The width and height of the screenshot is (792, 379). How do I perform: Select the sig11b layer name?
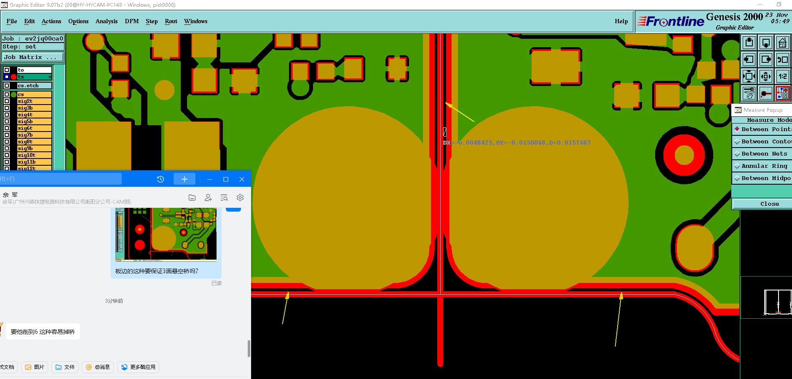click(35, 162)
